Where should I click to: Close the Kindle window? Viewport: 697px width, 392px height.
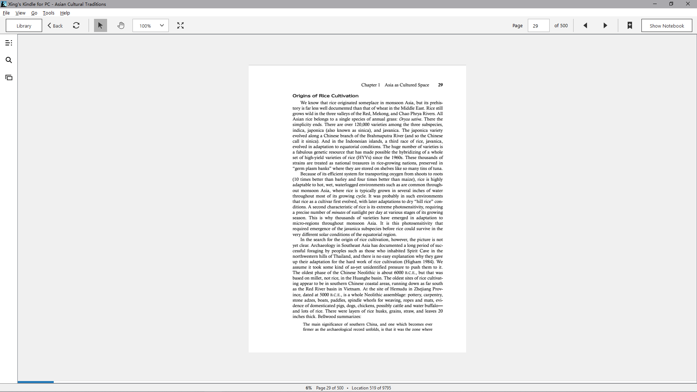click(x=688, y=4)
